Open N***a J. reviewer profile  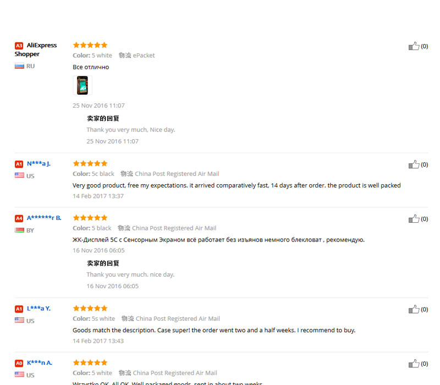click(38, 163)
